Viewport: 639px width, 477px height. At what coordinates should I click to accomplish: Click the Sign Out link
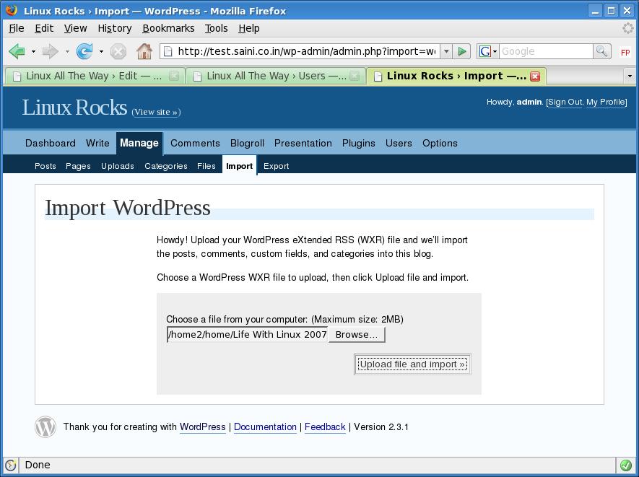tap(565, 102)
